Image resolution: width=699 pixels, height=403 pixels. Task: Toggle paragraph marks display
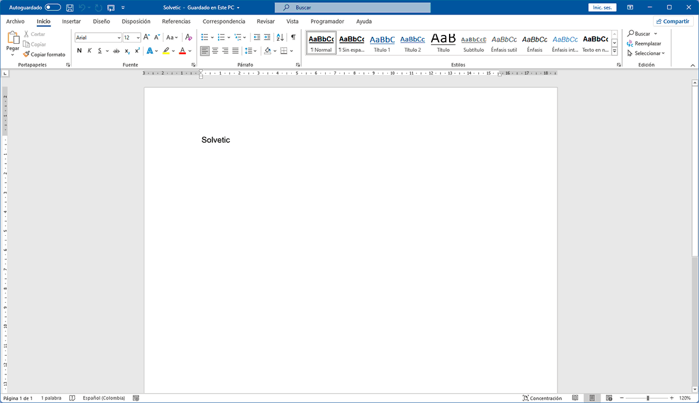coord(293,37)
